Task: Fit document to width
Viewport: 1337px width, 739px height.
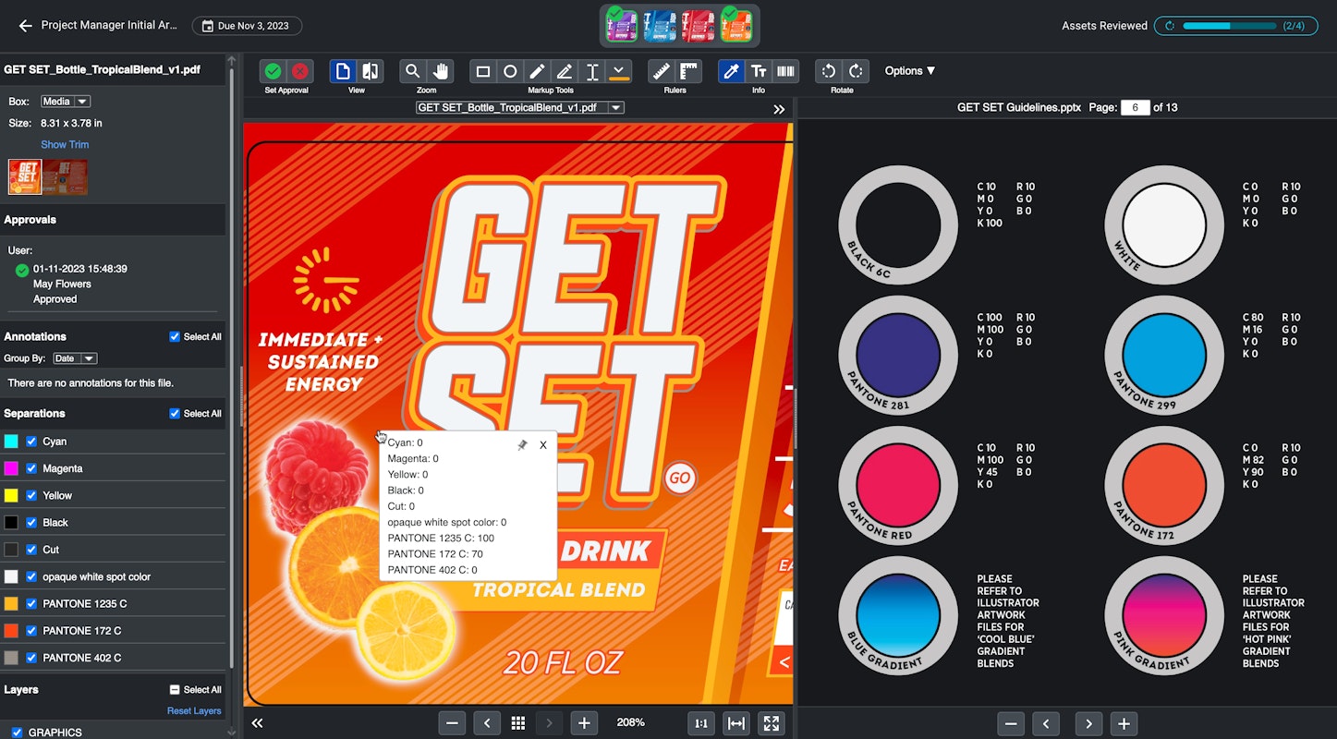Action: click(x=736, y=723)
